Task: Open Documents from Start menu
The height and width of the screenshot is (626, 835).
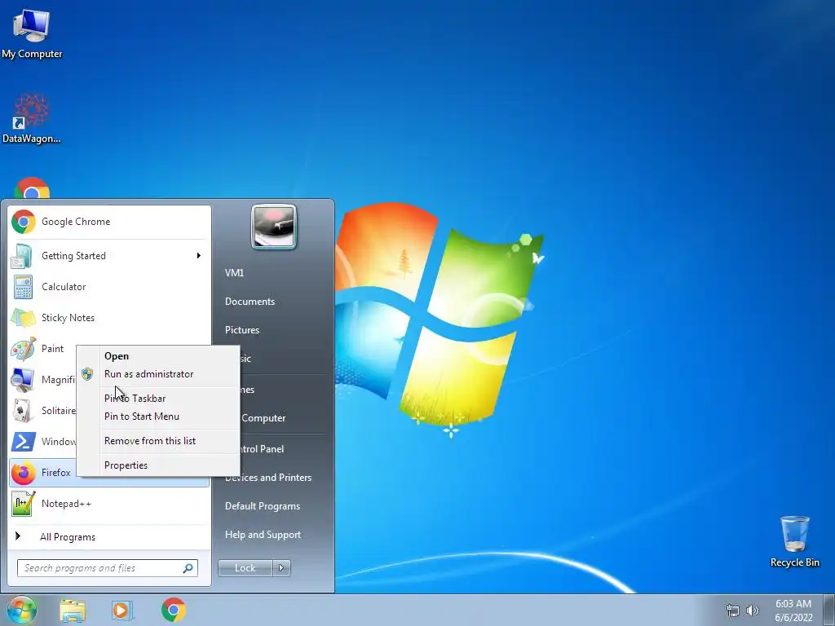Action: (x=250, y=302)
